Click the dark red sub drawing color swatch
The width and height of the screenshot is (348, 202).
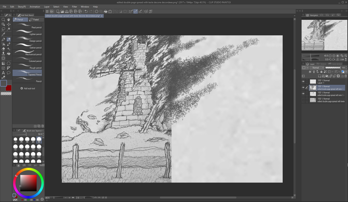pos(9,88)
